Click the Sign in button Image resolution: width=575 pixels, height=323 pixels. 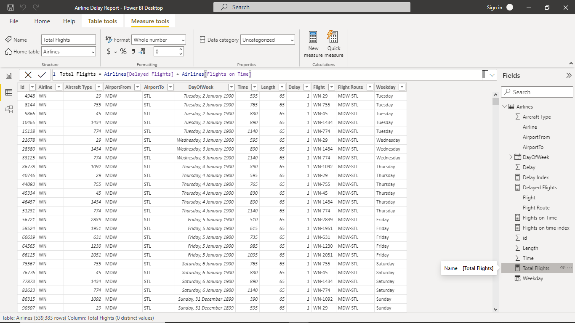(x=495, y=7)
